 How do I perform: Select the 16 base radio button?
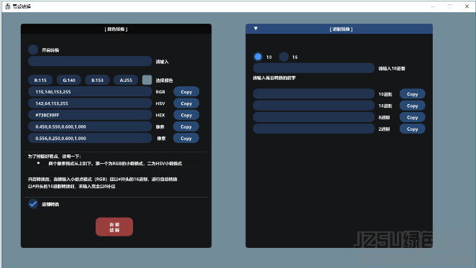click(283, 57)
